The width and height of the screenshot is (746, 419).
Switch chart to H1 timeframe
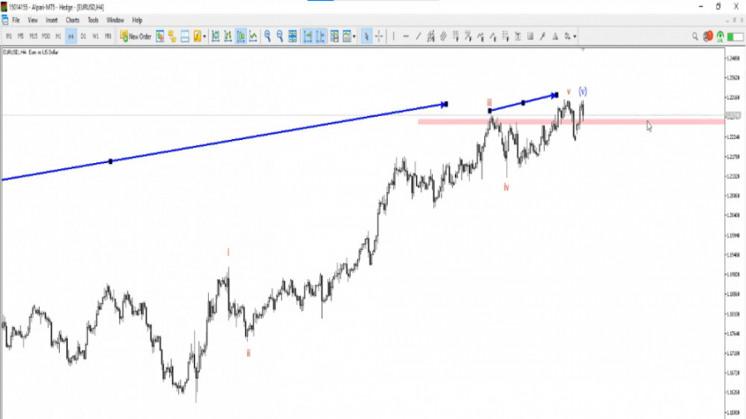click(58, 36)
